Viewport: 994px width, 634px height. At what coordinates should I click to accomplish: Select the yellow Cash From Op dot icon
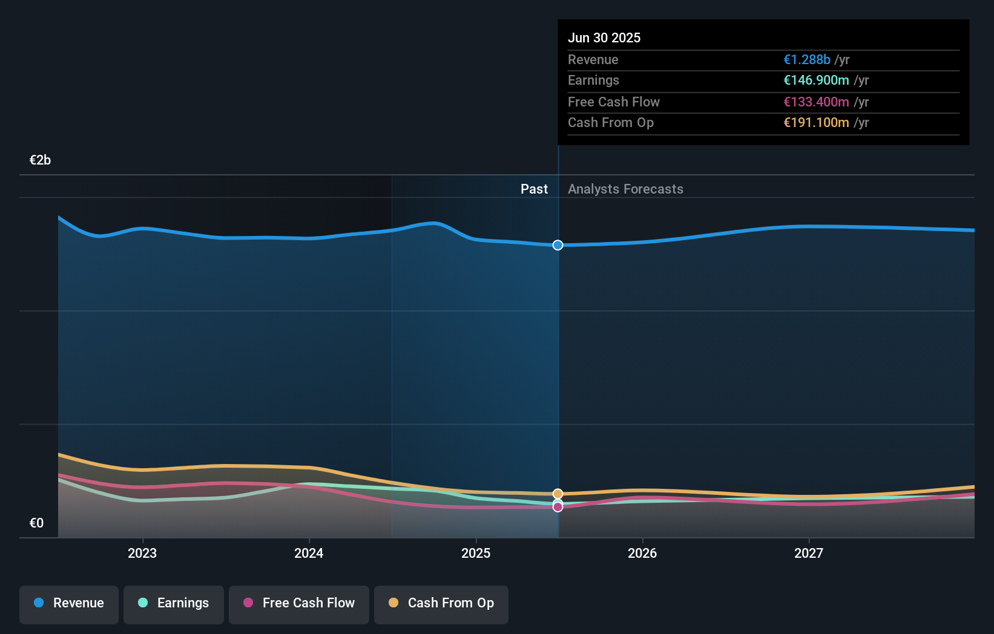click(x=393, y=603)
